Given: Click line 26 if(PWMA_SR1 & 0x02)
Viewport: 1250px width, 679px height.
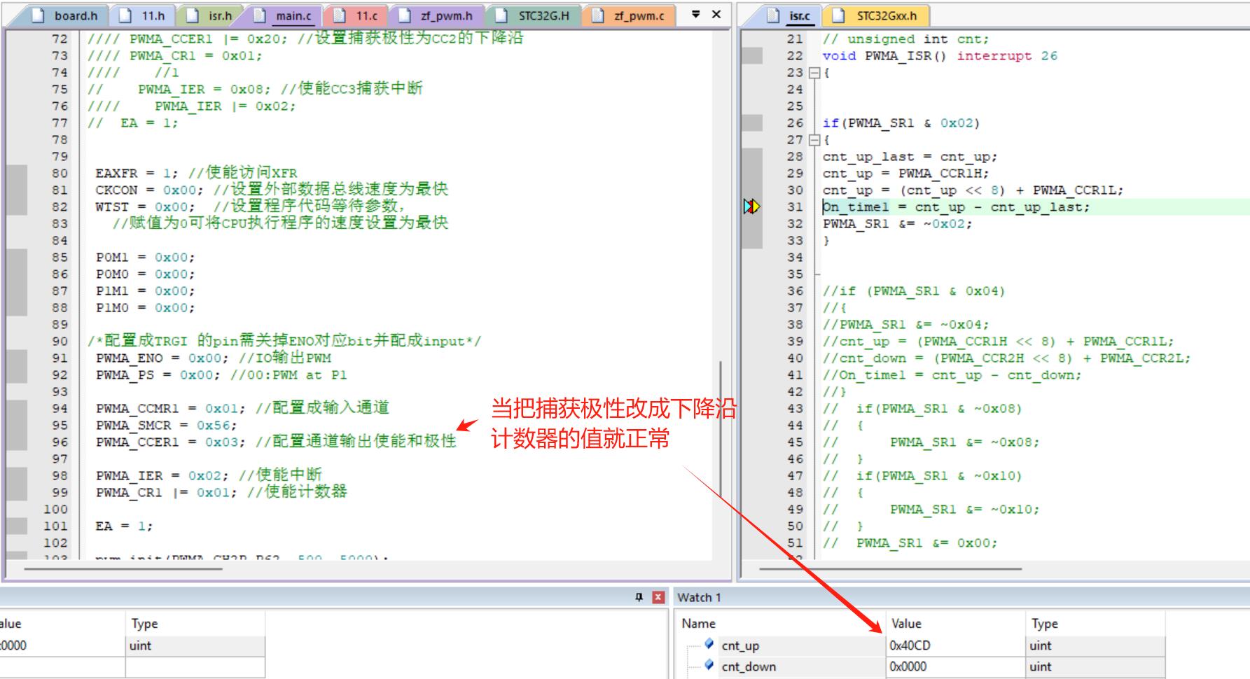Looking at the screenshot, I should tap(901, 122).
